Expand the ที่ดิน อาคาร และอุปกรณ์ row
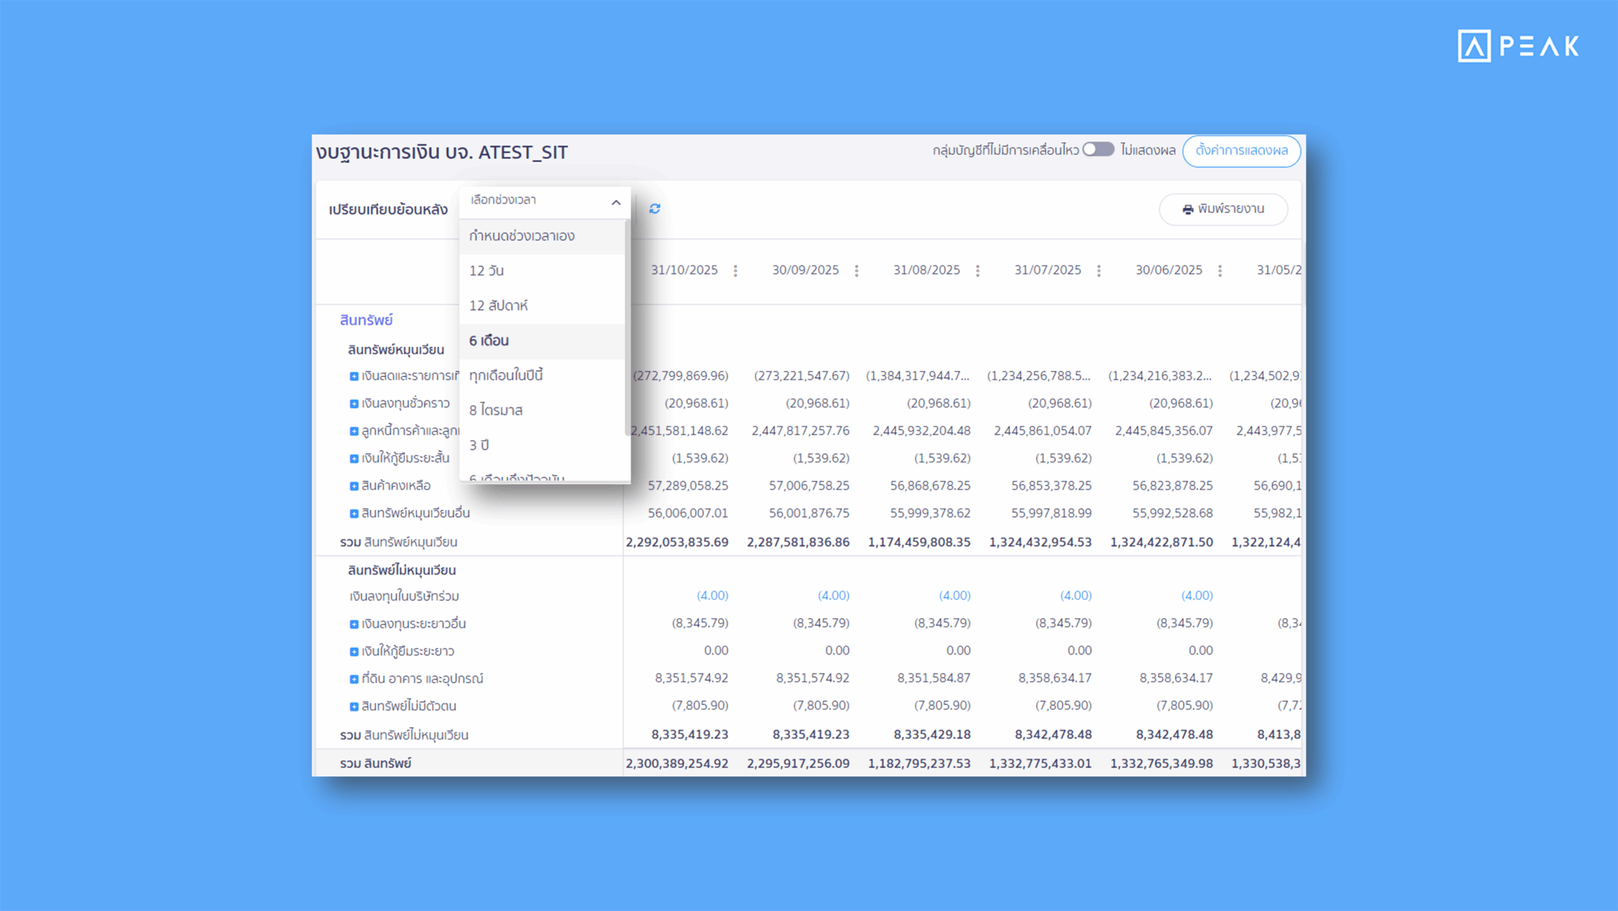This screenshot has height=911, width=1618. click(x=354, y=679)
